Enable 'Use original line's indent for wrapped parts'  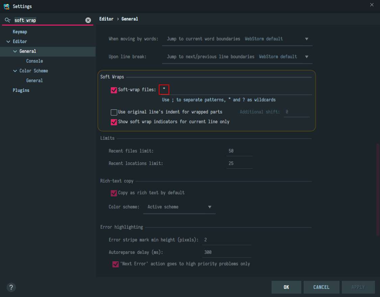click(113, 112)
